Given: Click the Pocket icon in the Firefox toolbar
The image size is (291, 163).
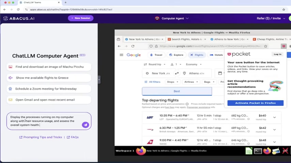Looking at the screenshot, I should pyautogui.click(x=284, y=46).
